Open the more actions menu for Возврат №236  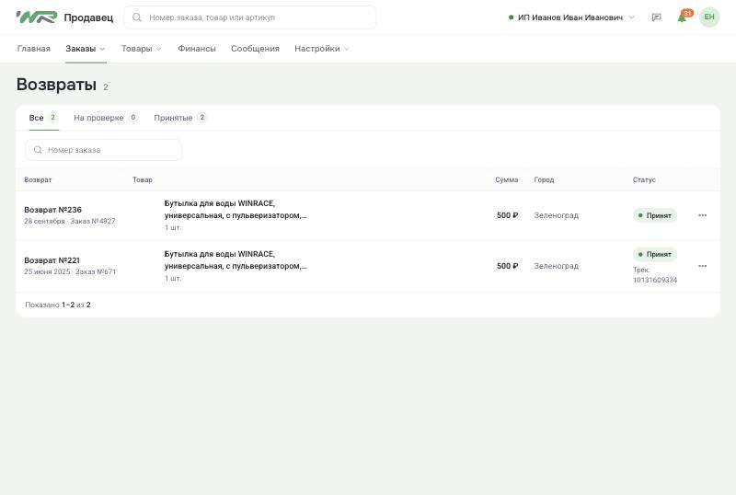[702, 215]
